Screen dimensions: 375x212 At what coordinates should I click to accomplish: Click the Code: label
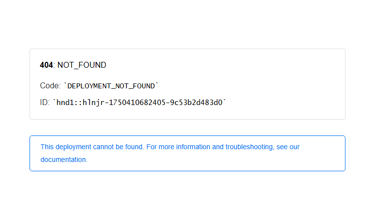tap(50, 85)
